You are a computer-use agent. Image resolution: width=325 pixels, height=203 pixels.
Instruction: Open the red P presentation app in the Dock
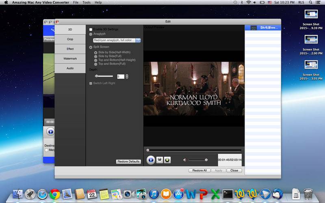point(204,194)
